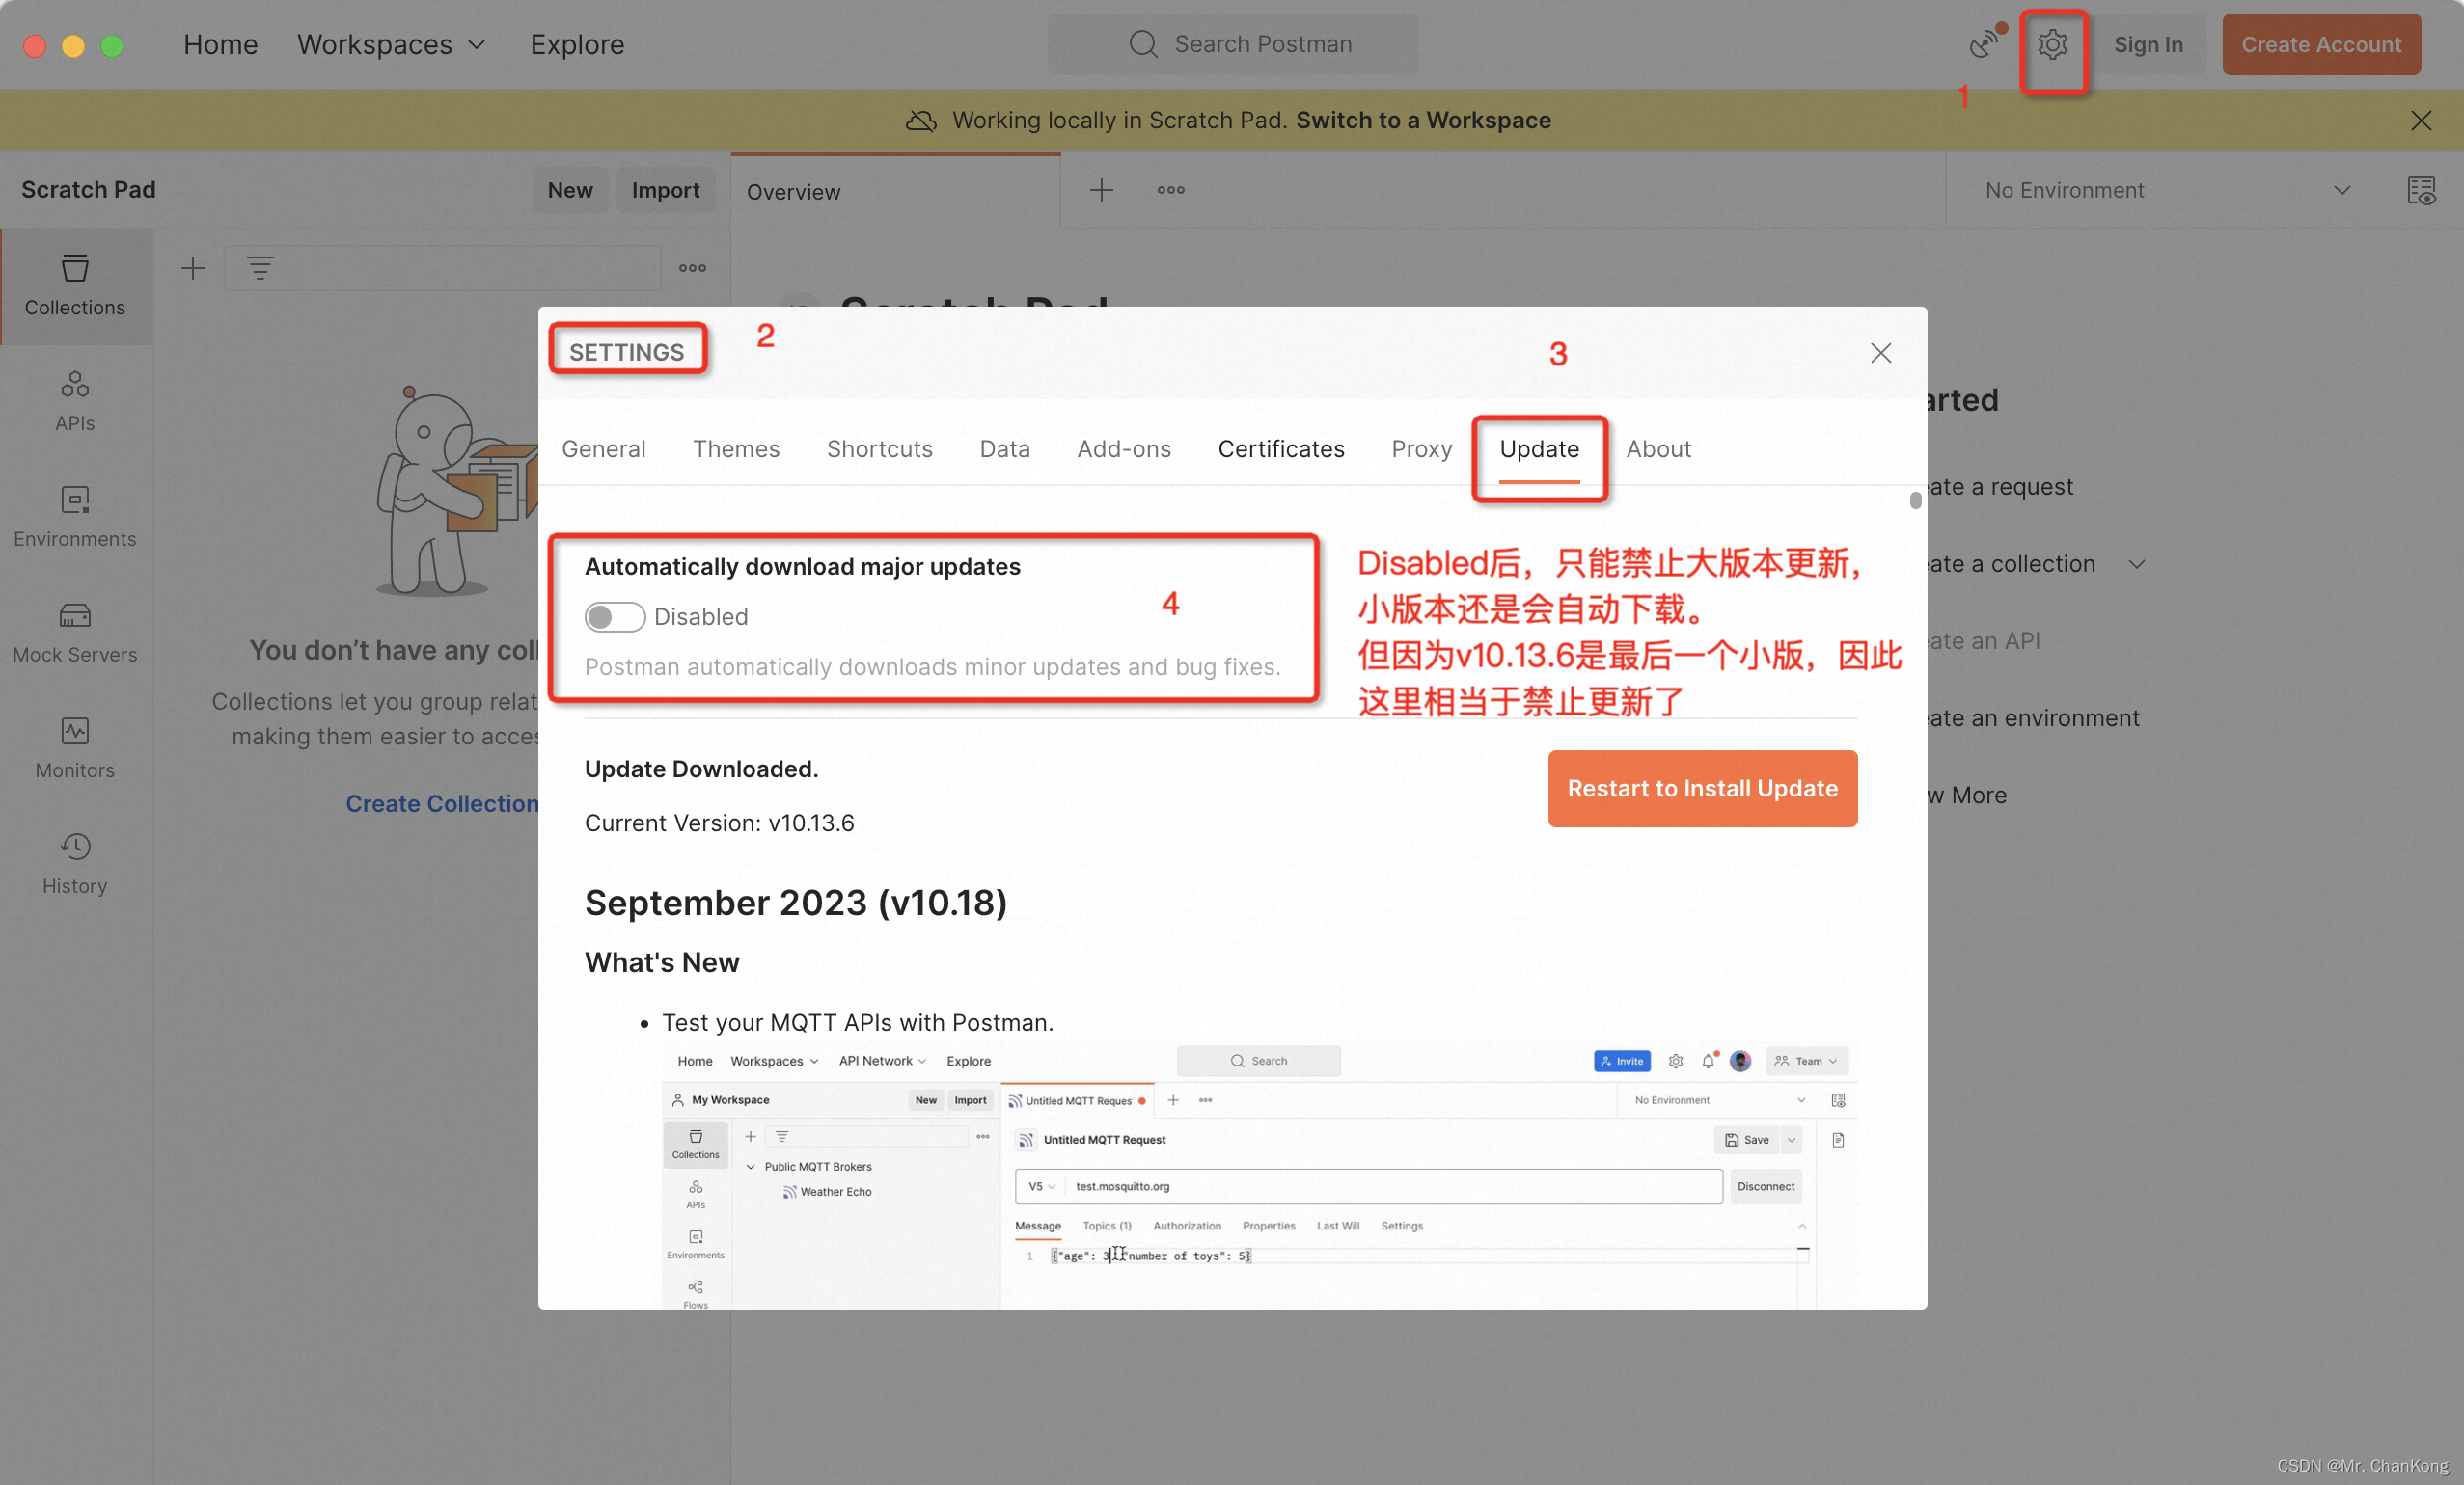Click the Import button in toolbar
This screenshot has height=1485, width=2464.
[664, 188]
